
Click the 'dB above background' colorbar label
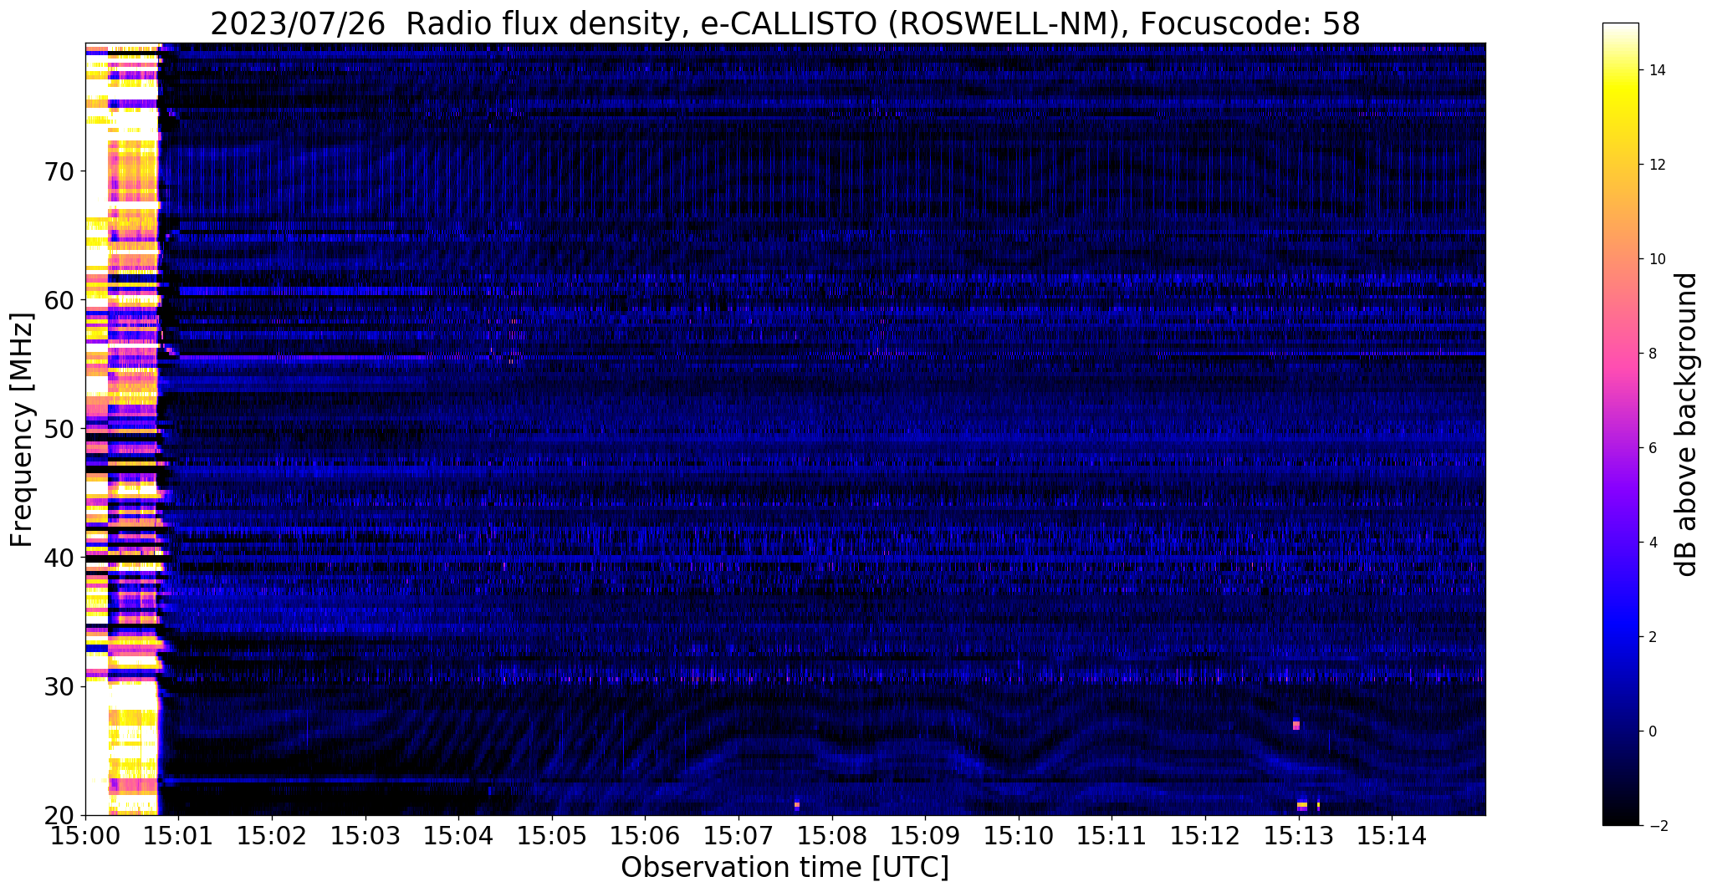[1688, 424]
